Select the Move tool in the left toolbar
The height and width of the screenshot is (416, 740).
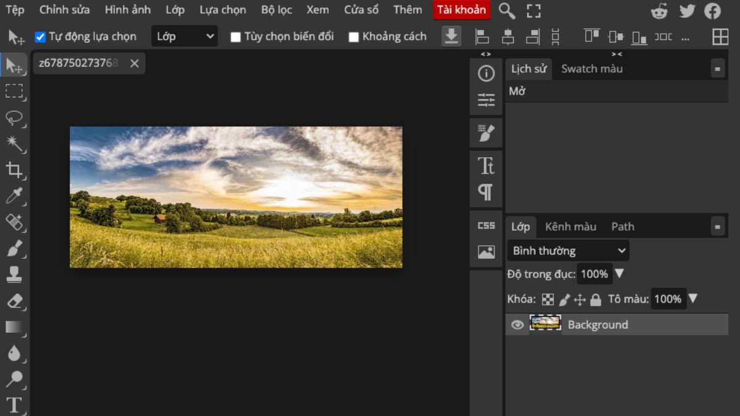click(14, 65)
